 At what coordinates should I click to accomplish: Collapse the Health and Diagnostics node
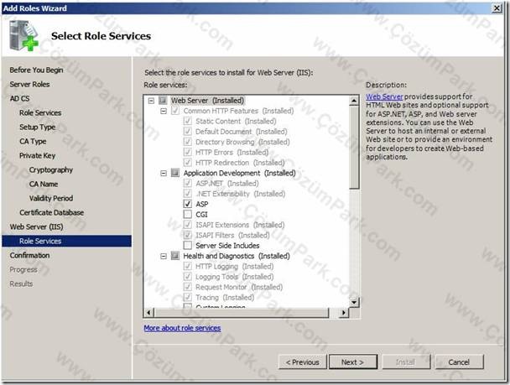(164, 256)
